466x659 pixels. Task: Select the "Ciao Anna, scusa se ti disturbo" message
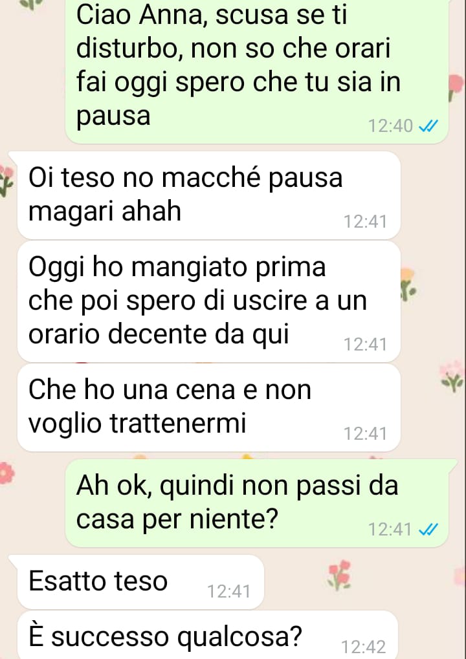click(256, 70)
